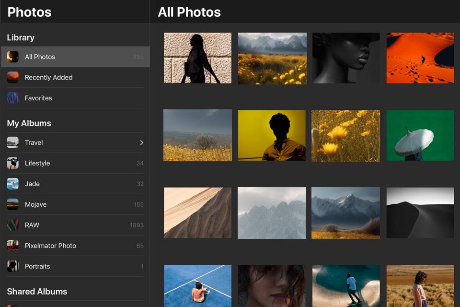Open the Recently Added label
This screenshot has width=460, height=307.
coord(49,78)
